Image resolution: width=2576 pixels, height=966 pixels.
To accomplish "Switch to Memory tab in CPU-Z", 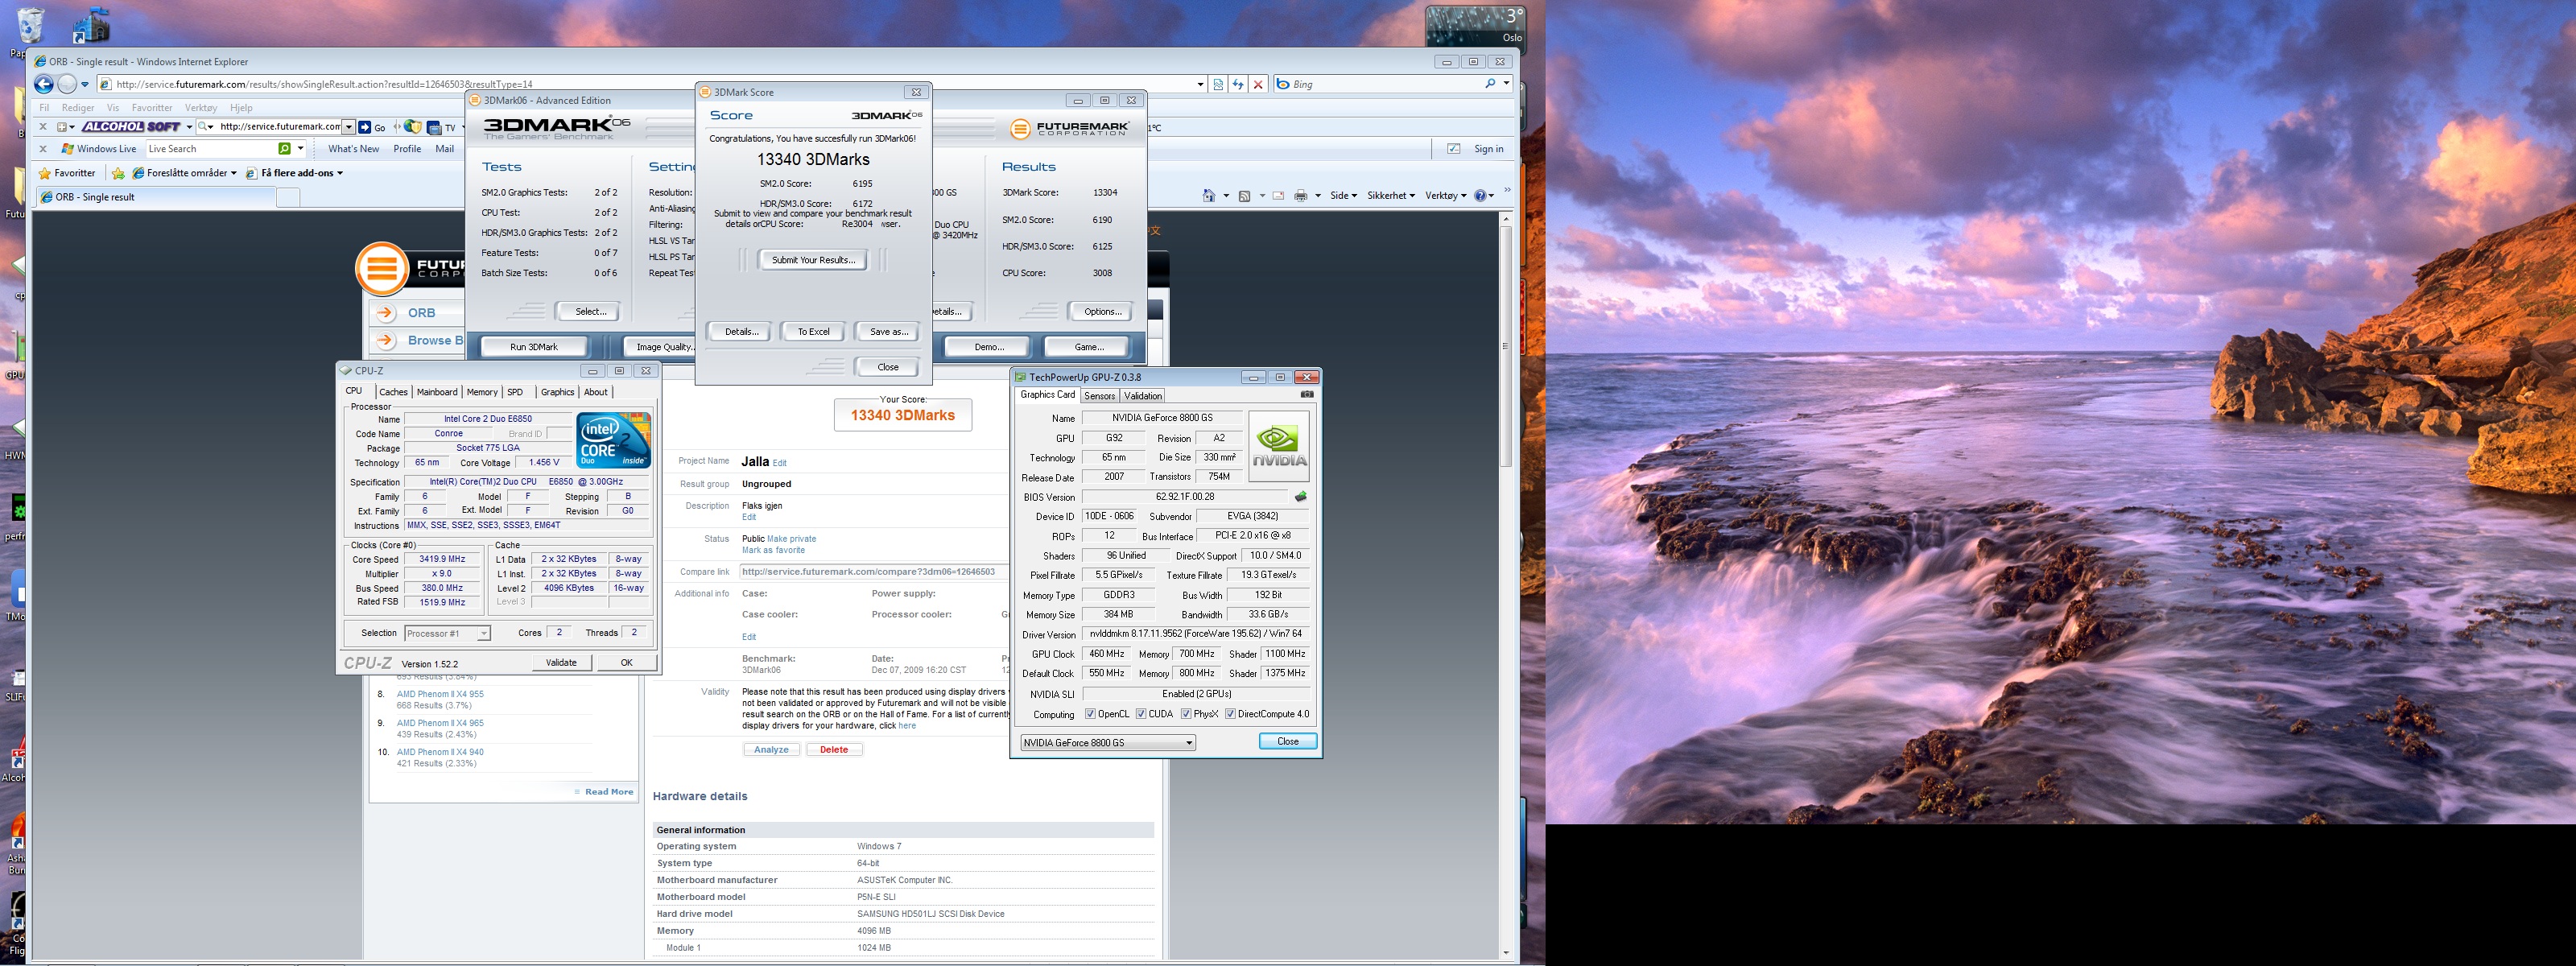I will point(482,392).
